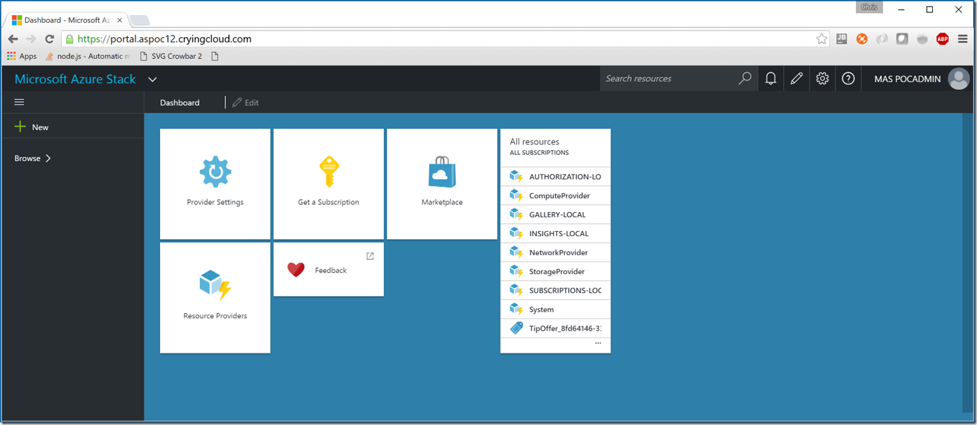Open the Apps bookmarks shortcut
This screenshot has height=425, width=977.
(x=21, y=56)
